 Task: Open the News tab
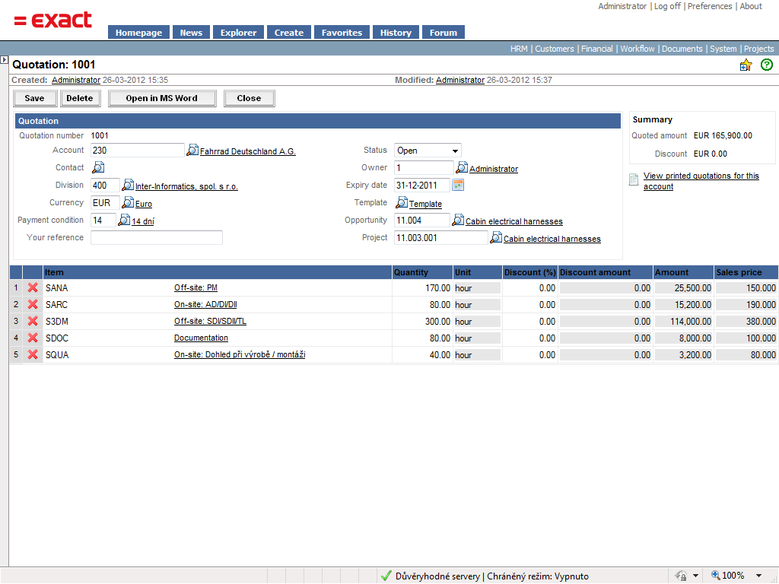tap(191, 32)
